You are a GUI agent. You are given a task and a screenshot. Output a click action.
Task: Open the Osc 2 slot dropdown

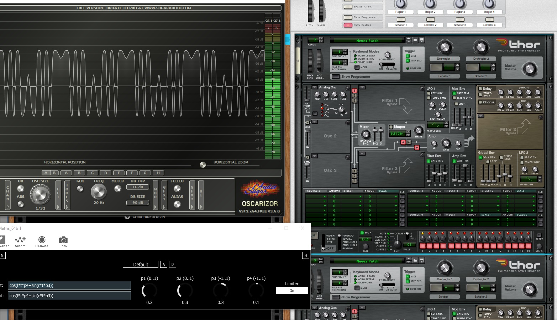[x=315, y=122]
